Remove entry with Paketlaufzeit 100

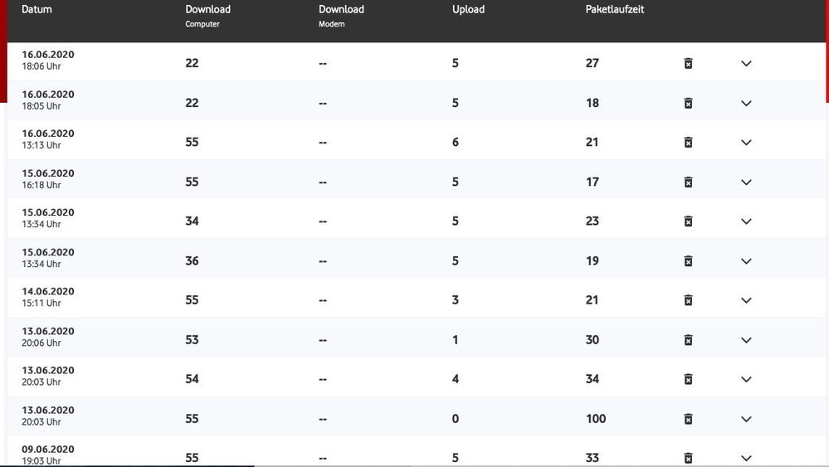[688, 419]
